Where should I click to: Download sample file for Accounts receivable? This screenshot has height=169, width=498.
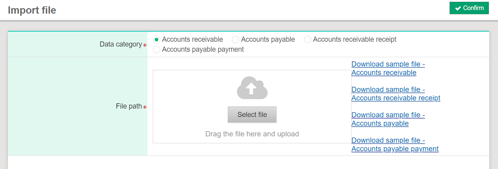pos(388,68)
